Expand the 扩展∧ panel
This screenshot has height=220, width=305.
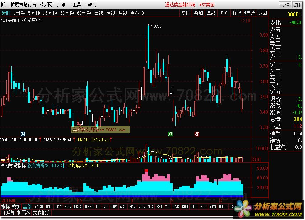point(23,213)
